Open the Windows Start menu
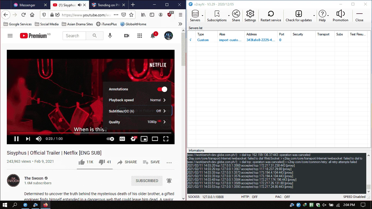 click(x=5, y=205)
